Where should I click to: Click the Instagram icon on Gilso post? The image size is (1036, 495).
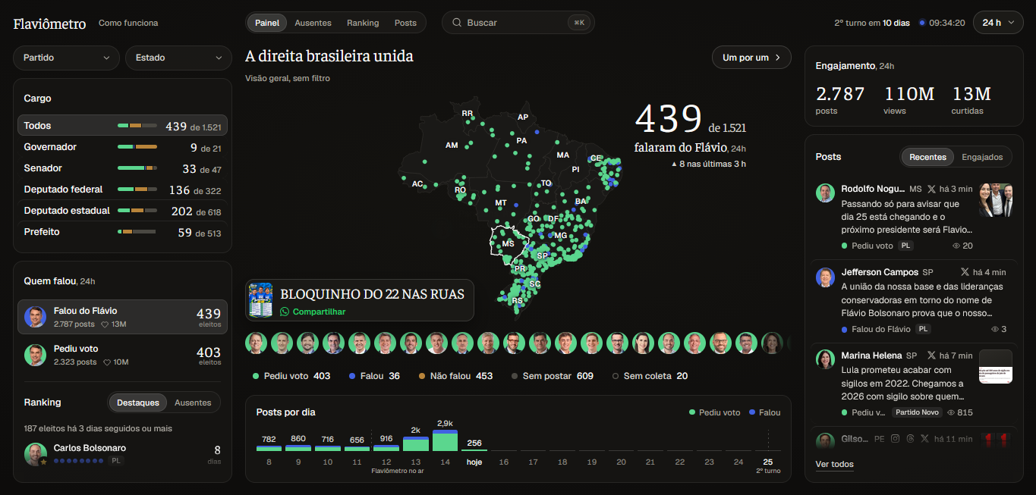[896, 439]
